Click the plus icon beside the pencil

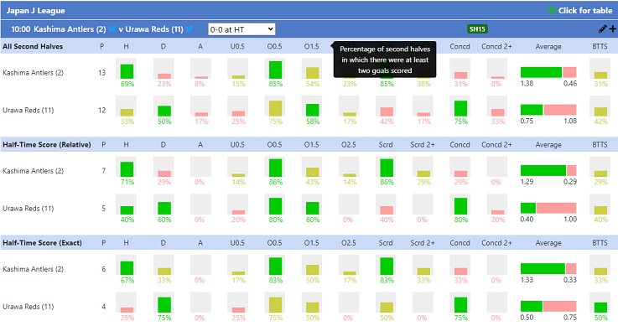pyautogui.click(x=612, y=28)
